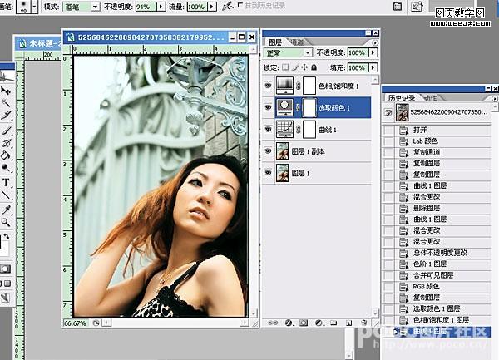
Task: Switch to the 动作 tab
Action: pos(431,98)
